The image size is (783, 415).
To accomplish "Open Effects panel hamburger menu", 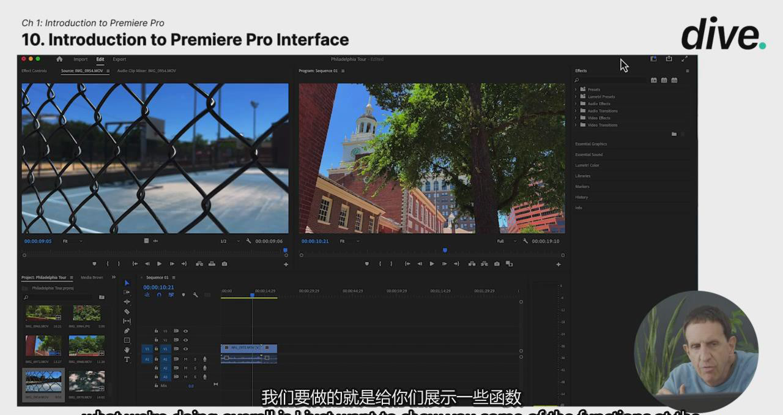I will click(687, 71).
